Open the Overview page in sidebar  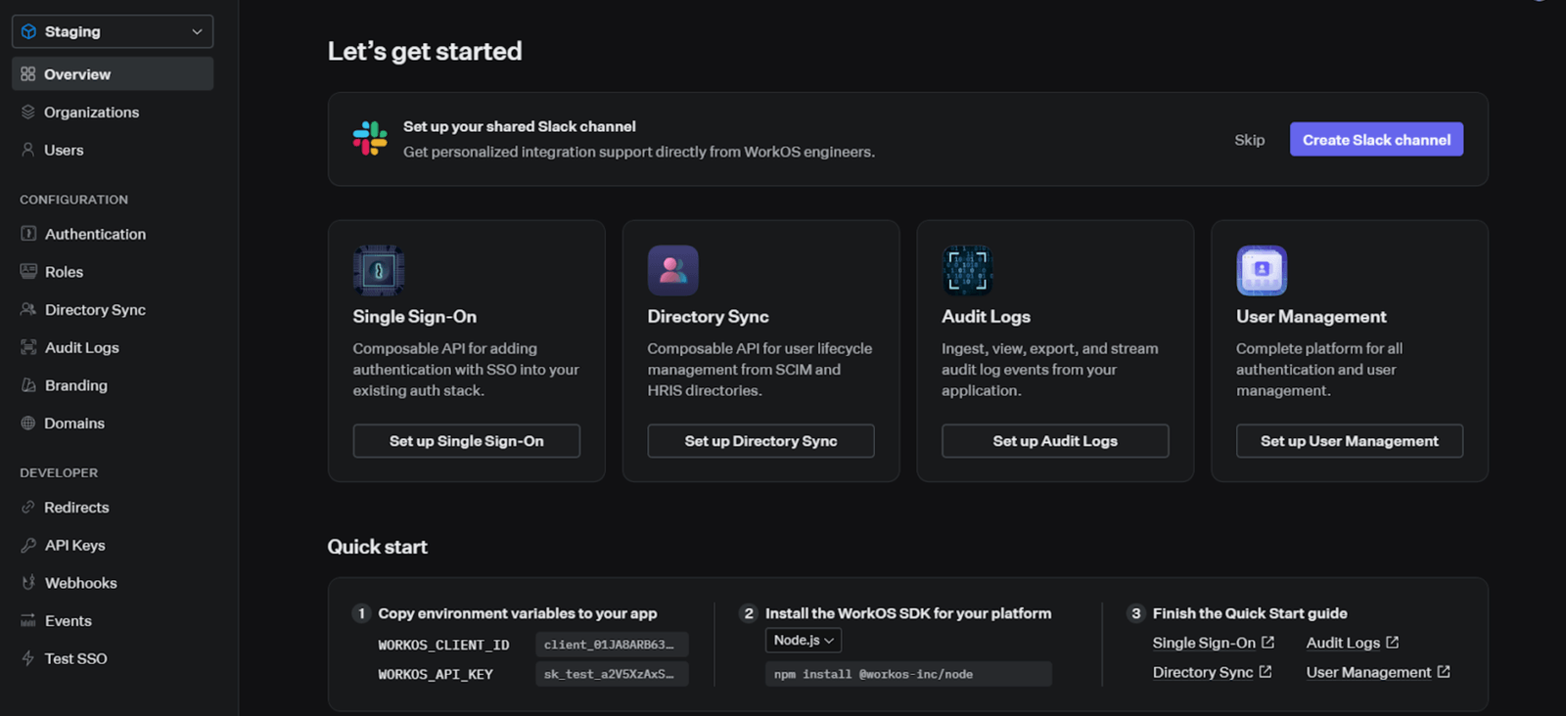(113, 74)
